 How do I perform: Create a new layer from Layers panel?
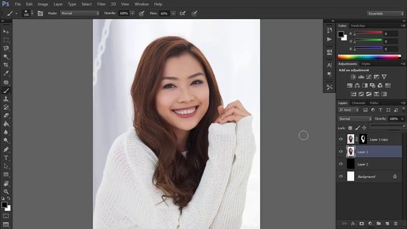coord(387,223)
